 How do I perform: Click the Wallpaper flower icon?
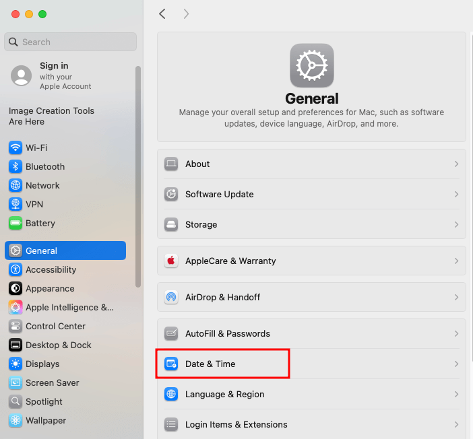tap(15, 420)
